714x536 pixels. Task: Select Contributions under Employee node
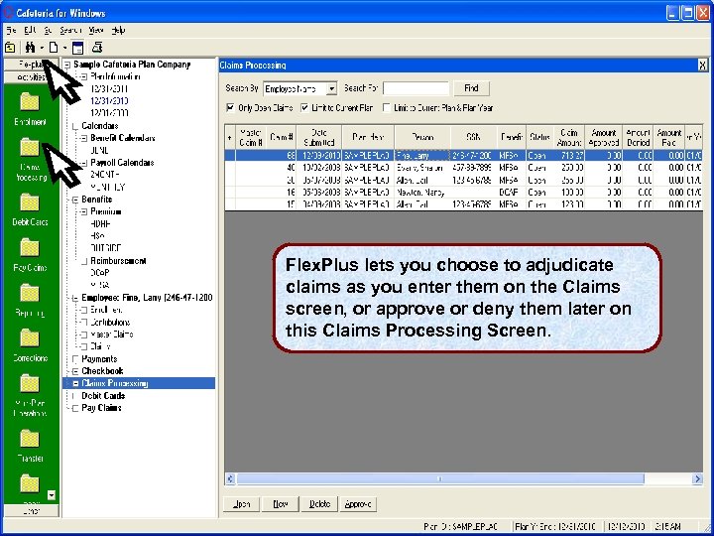(x=110, y=323)
